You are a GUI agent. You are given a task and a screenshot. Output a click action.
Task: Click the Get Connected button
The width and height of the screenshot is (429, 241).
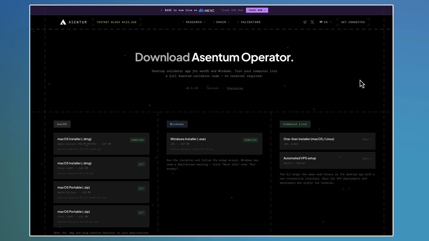click(x=353, y=22)
